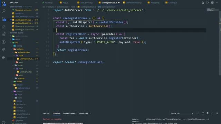The width and height of the screenshot is (221, 124).
Task: Click the Open Changes icon in editor toolbar
Action: 203,3
